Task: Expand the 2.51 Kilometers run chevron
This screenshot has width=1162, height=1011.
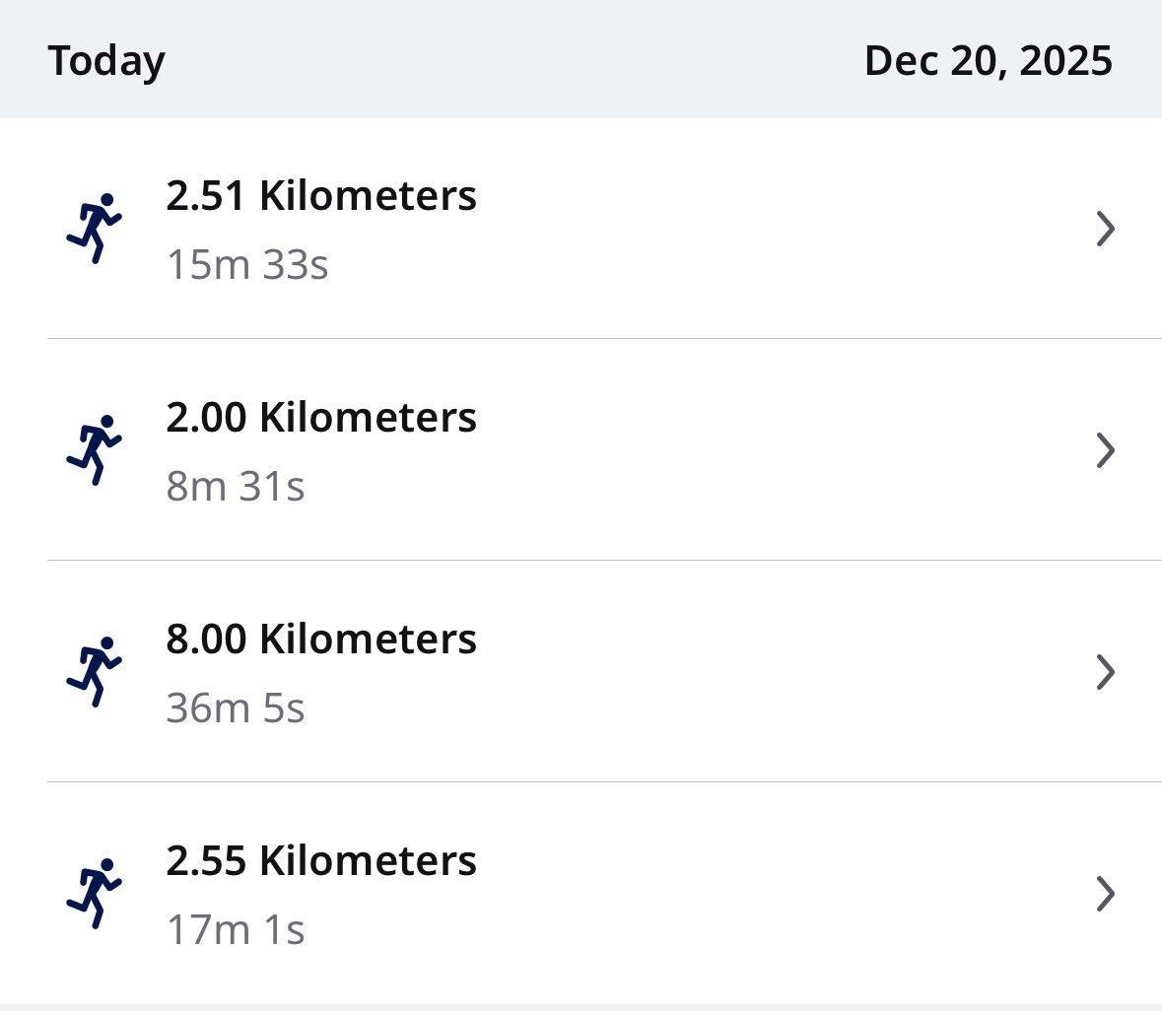Action: tap(1105, 229)
